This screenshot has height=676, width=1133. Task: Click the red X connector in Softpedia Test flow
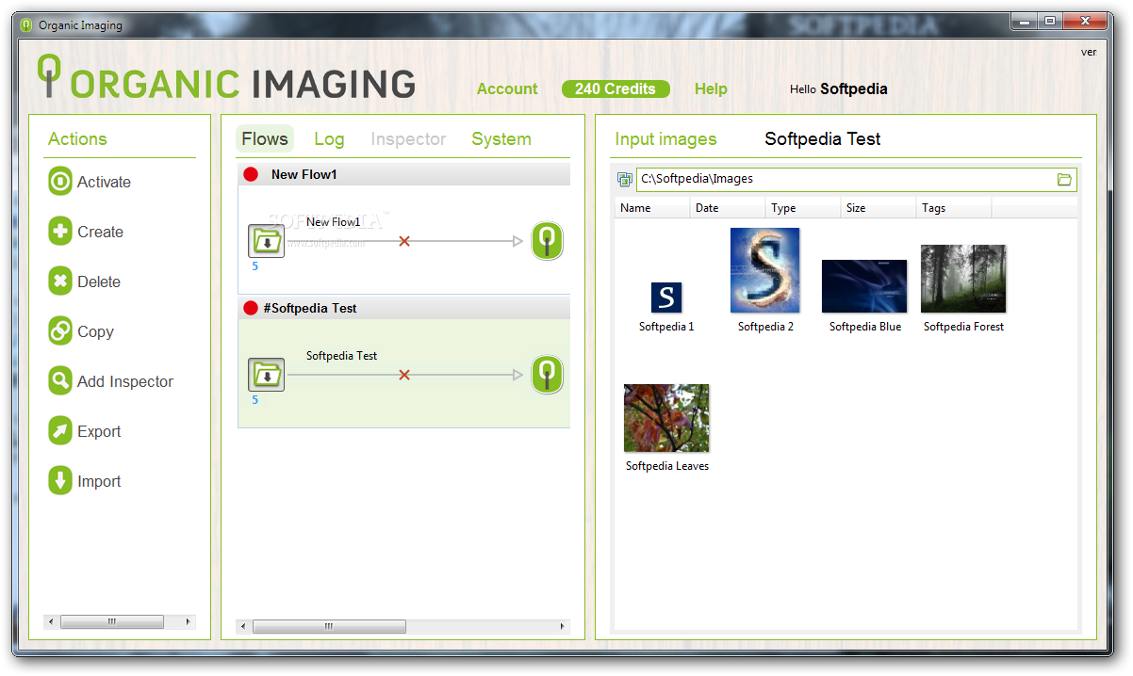(404, 376)
